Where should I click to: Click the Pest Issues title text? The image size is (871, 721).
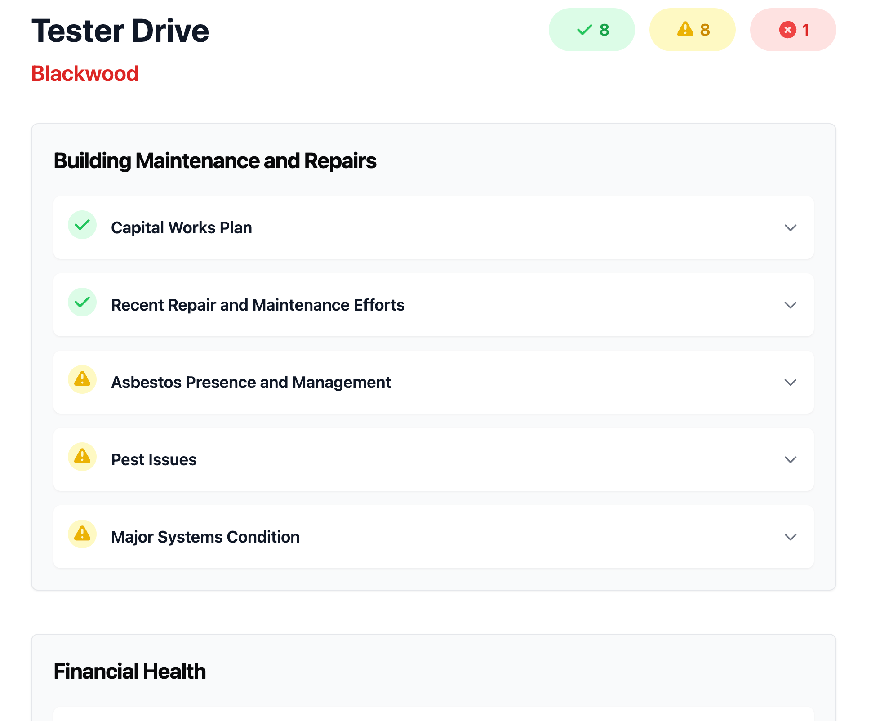(x=154, y=459)
